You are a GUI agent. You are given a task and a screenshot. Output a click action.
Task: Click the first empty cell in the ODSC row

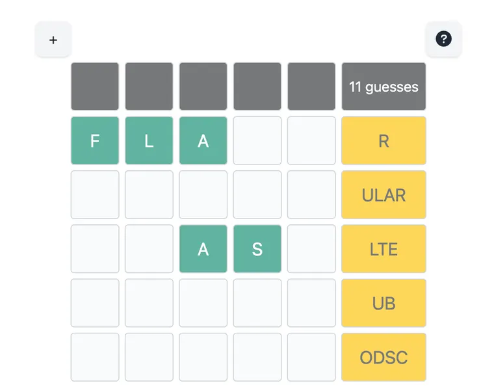[95, 357]
